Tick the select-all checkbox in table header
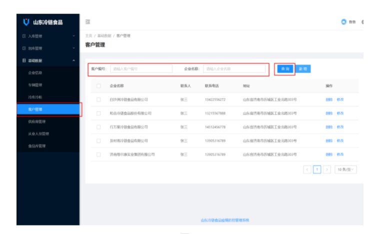Image resolution: width=376 pixels, height=234 pixels. coord(98,86)
